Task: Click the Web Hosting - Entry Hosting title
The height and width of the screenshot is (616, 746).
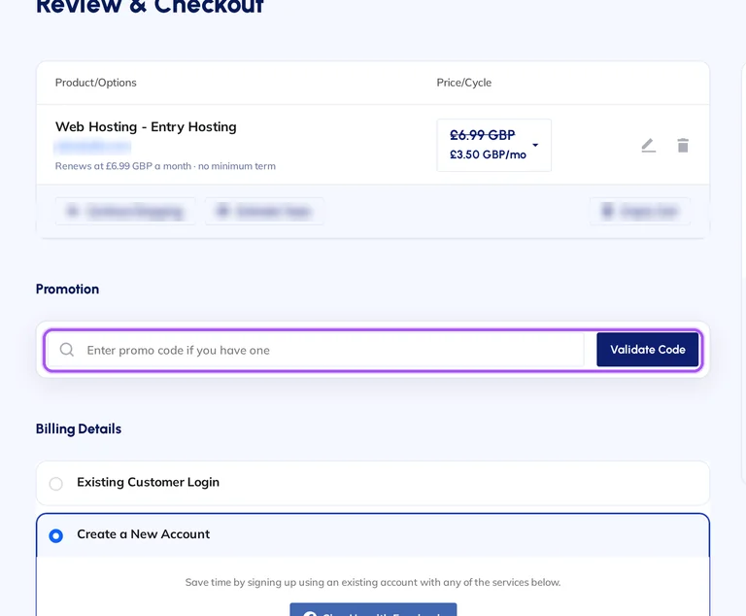Action: click(146, 126)
